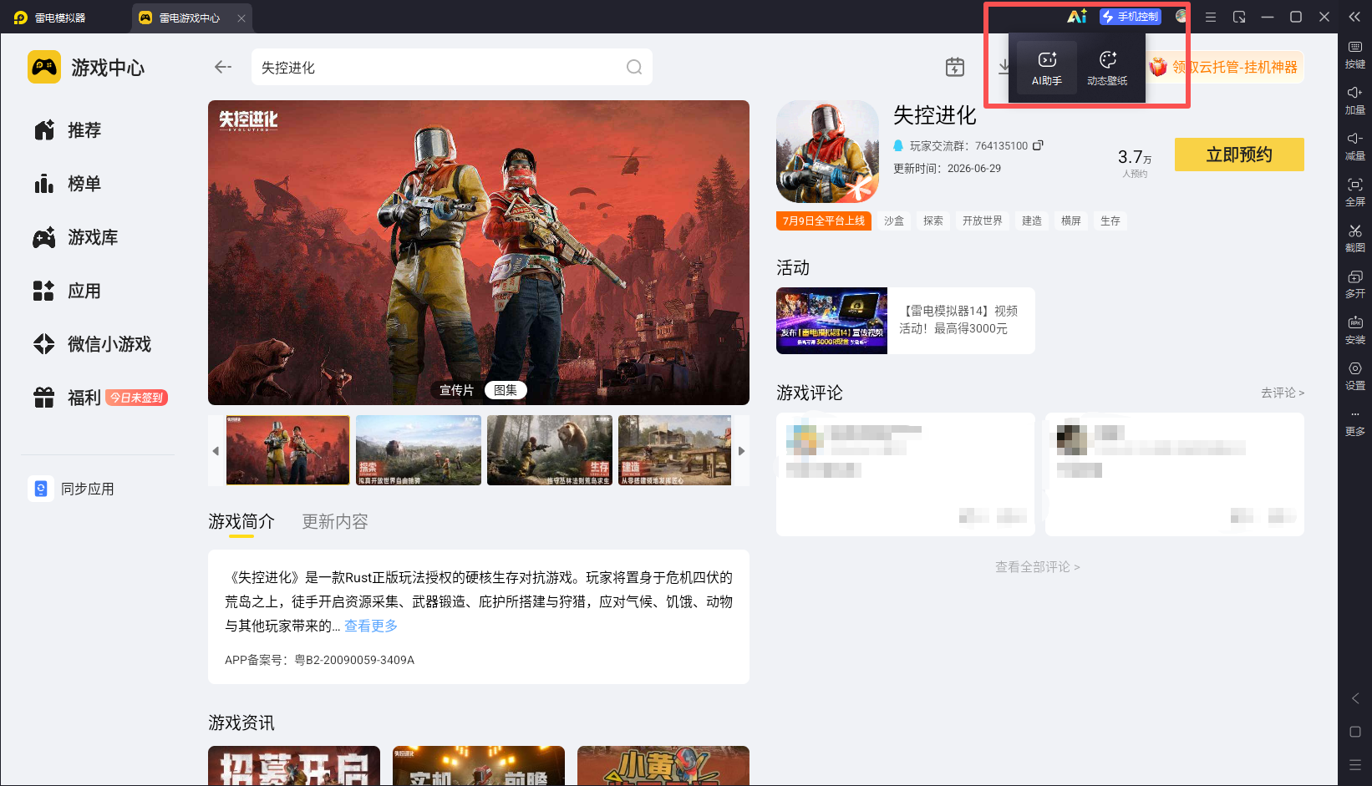Enter 全屏 fullscreen mode
The image size is (1372, 786).
1354,192
